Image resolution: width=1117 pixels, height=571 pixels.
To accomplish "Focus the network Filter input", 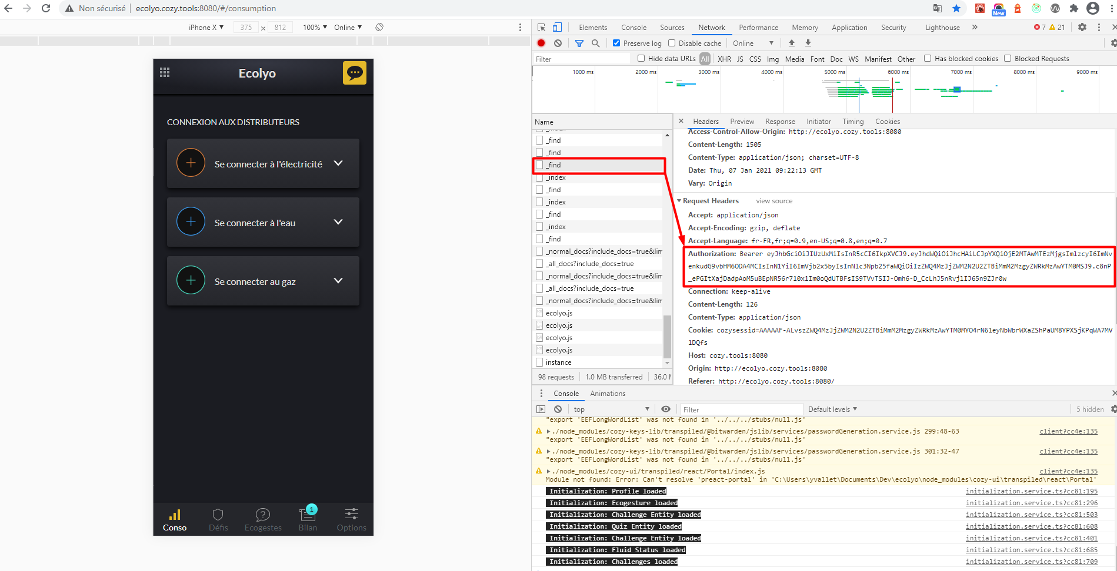I will click(581, 59).
